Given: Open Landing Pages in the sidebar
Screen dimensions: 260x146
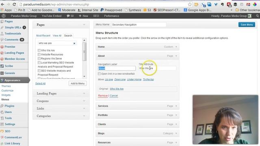Looking at the screenshot, I should click(14, 53).
